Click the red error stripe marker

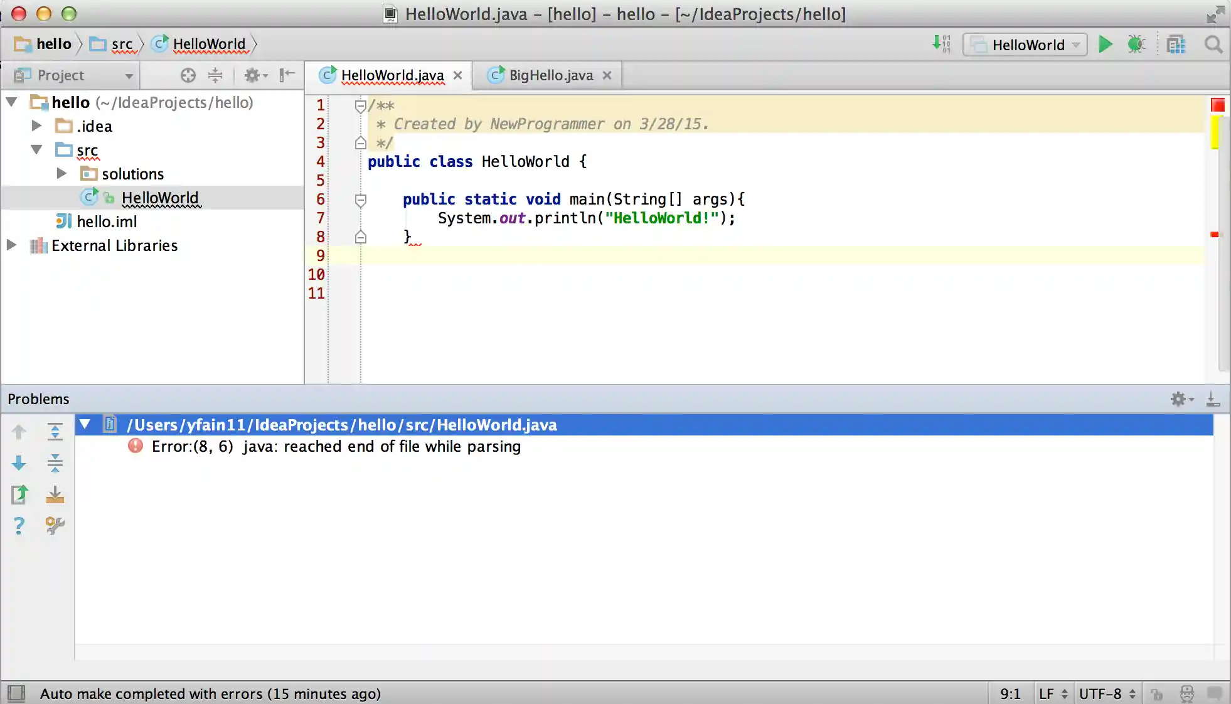(x=1214, y=235)
